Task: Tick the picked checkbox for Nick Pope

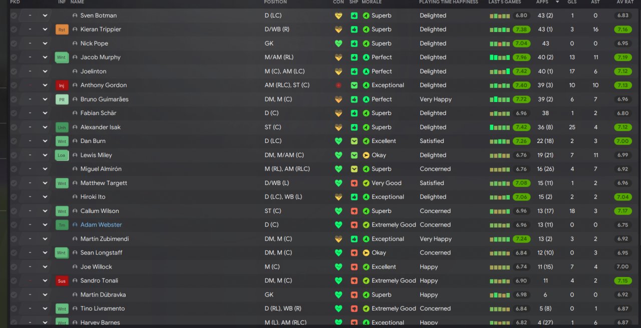Action: 14,43
